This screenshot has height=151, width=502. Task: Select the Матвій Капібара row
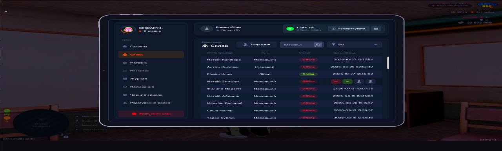pos(292,60)
